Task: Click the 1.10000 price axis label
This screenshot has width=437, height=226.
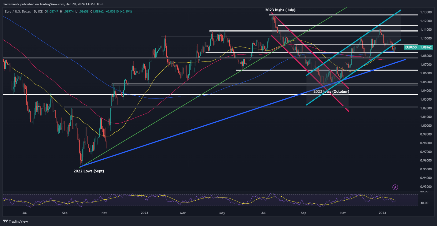Action: (425, 38)
